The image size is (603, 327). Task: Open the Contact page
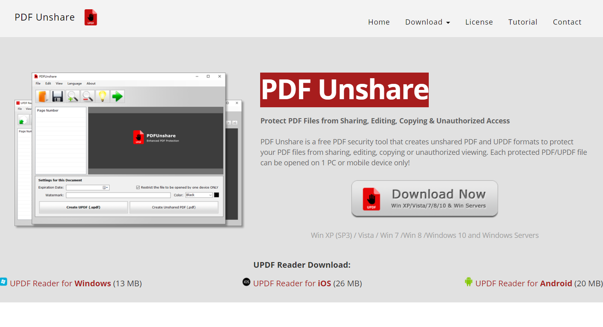pyautogui.click(x=567, y=22)
